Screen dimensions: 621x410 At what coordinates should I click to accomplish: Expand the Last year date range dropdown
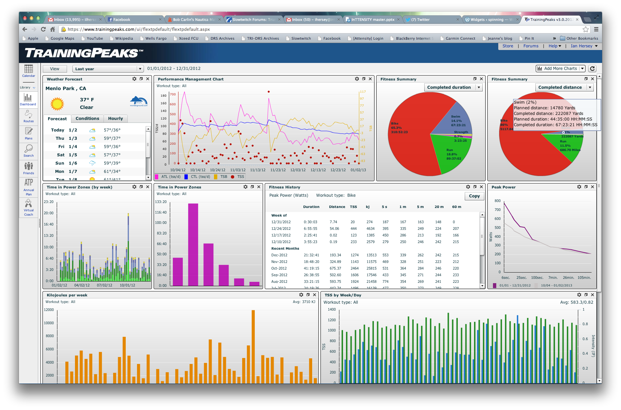pyautogui.click(x=140, y=69)
